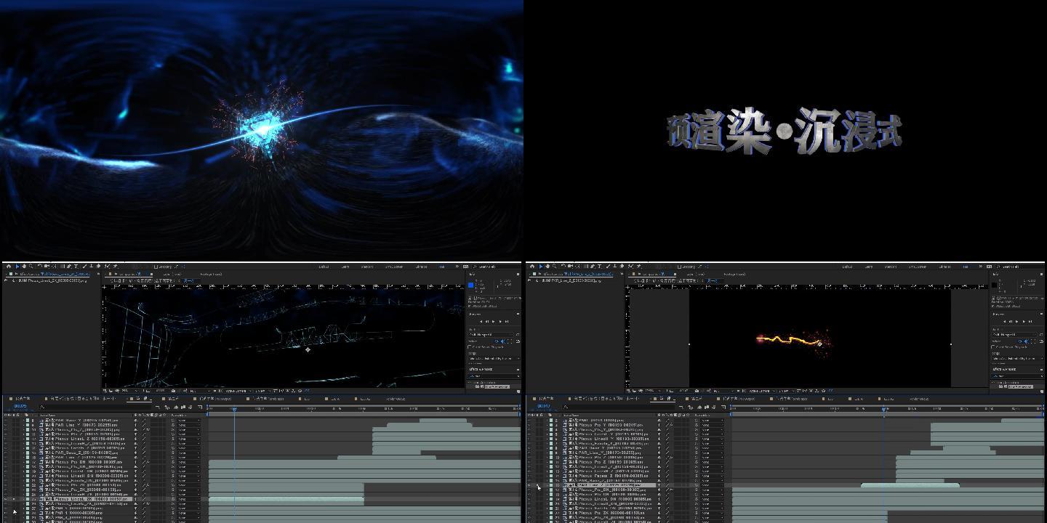Select the Clone Stamp tool in left window
Viewport: 1047px width, 523px height.
[91, 267]
